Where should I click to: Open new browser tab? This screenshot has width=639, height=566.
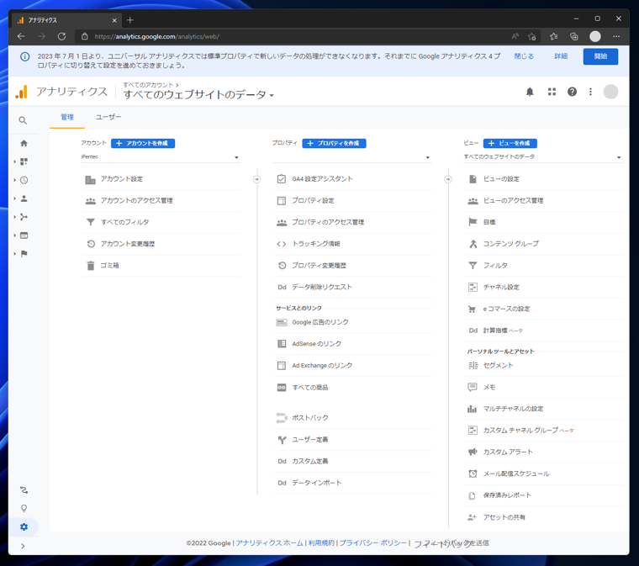pos(130,20)
